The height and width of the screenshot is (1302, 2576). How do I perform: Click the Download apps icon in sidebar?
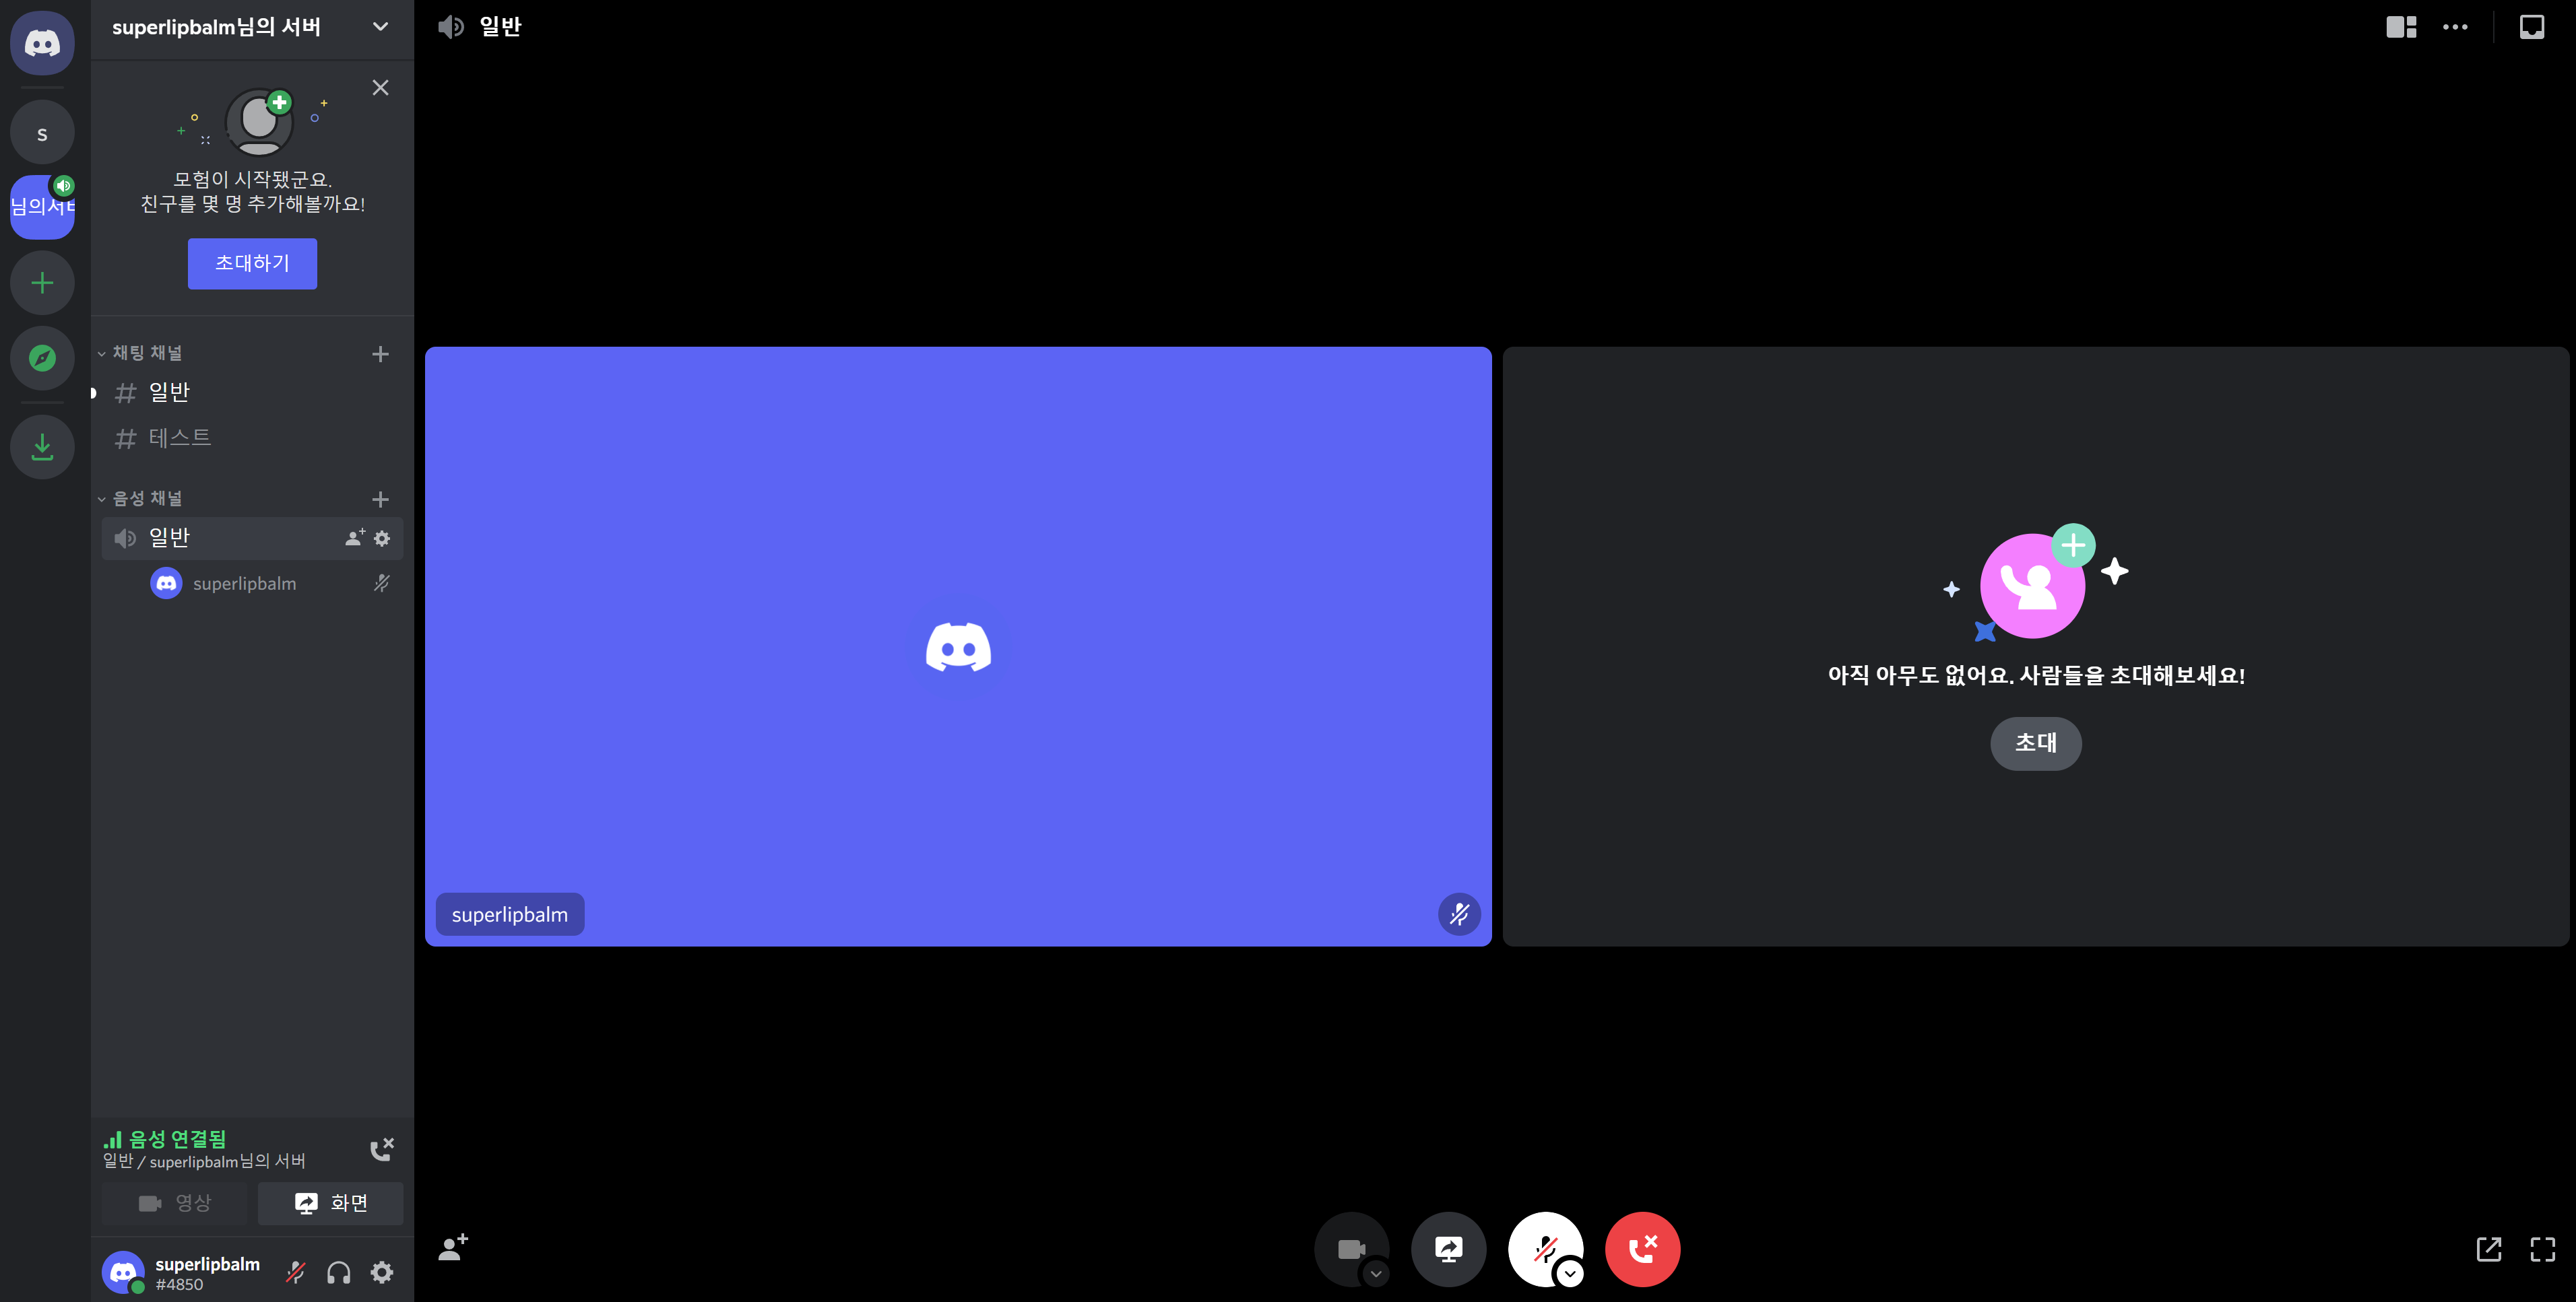[x=42, y=446]
